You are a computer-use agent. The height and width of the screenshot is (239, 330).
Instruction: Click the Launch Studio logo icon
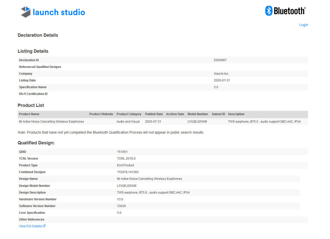coord(25,12)
